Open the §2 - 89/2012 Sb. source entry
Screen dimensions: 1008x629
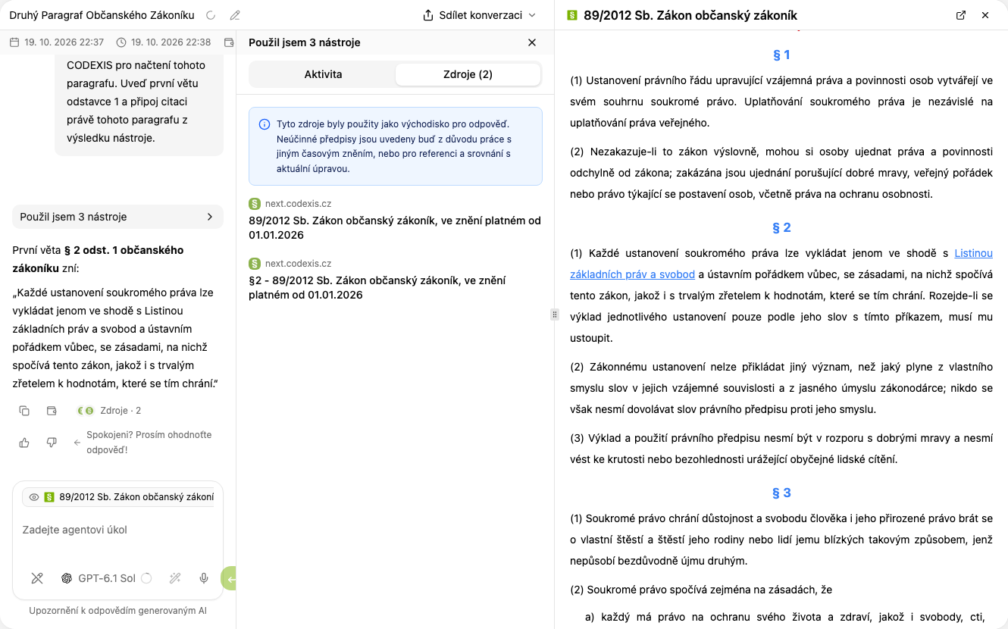pyautogui.click(x=377, y=287)
